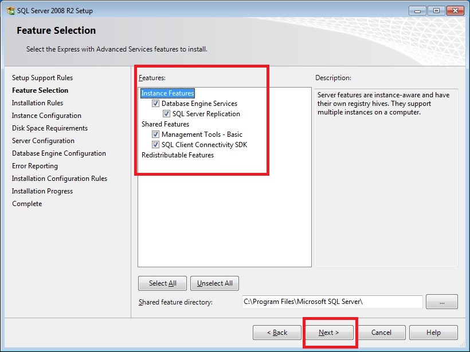Click the SQL Server Setup title bar icon
The image size is (470, 352).
(x=10, y=10)
